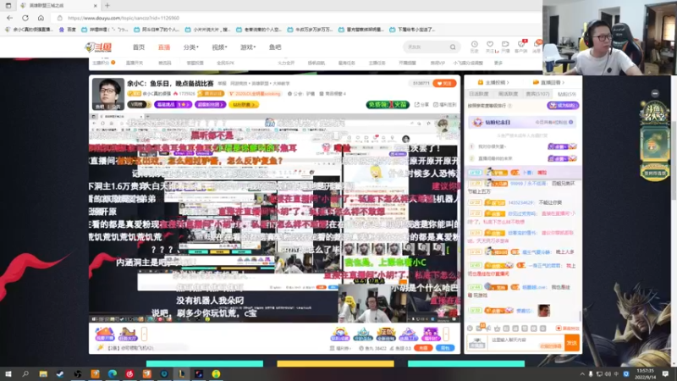Expand 主播投稿 chevron in chat panel

(x=493, y=82)
